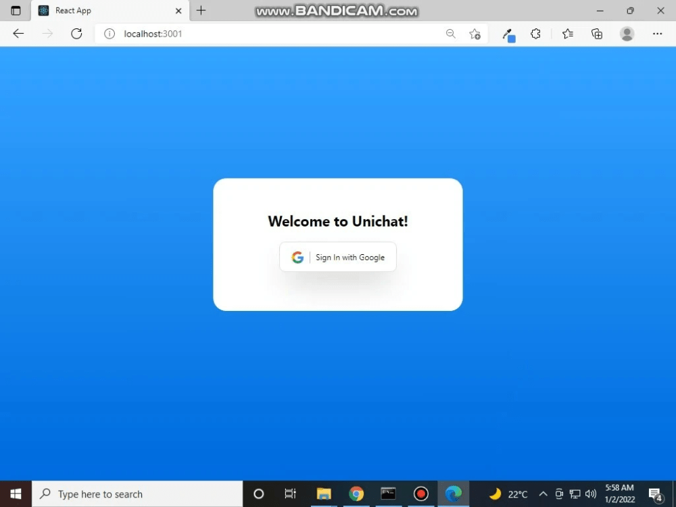The height and width of the screenshot is (507, 676).
Task: Open the clock showing 5:58 AM
Action: tap(619, 493)
